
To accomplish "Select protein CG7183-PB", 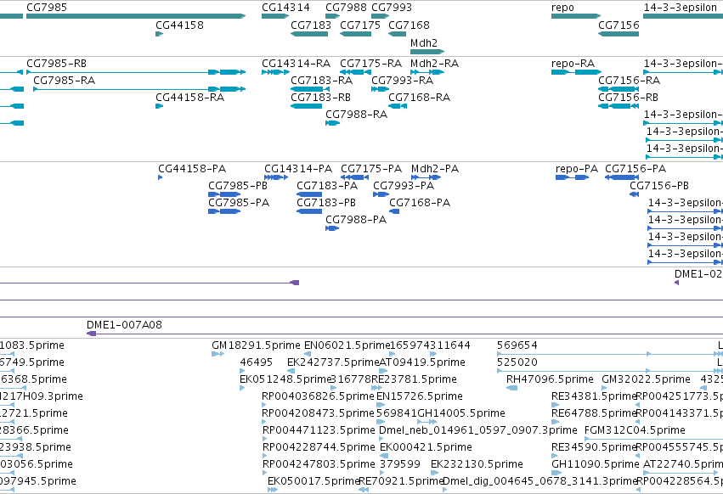I will point(309,211).
